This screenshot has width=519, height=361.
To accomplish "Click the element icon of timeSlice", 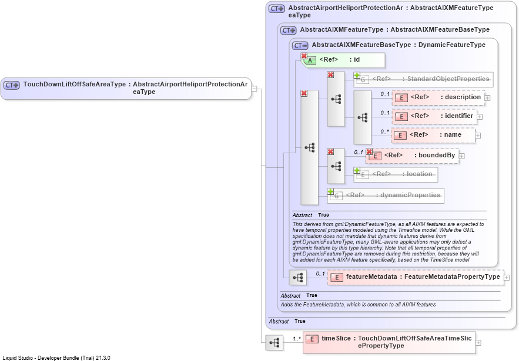I will [x=312, y=339].
